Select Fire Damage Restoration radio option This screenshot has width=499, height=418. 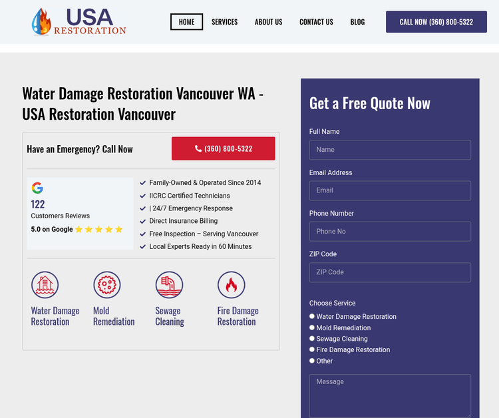pyautogui.click(x=312, y=349)
